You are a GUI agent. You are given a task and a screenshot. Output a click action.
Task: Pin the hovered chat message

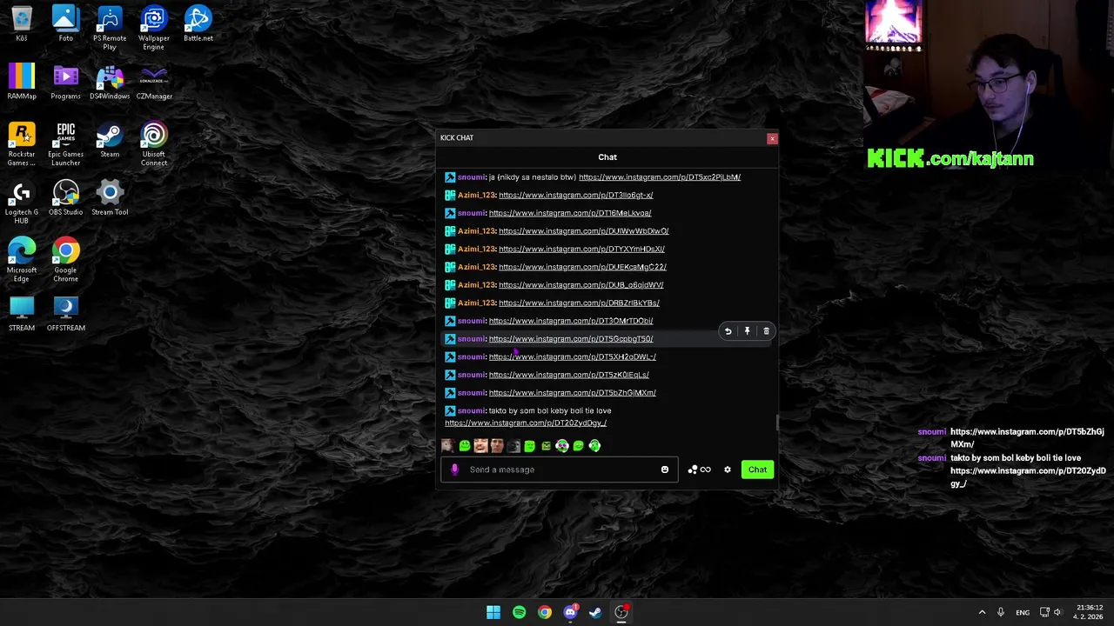pyautogui.click(x=747, y=331)
